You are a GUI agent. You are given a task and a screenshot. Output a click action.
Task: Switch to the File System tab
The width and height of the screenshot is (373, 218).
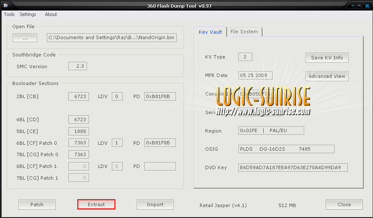pos(244,32)
